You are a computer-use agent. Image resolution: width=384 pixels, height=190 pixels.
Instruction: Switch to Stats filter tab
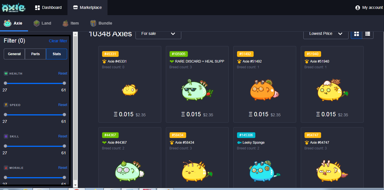pos(57,54)
